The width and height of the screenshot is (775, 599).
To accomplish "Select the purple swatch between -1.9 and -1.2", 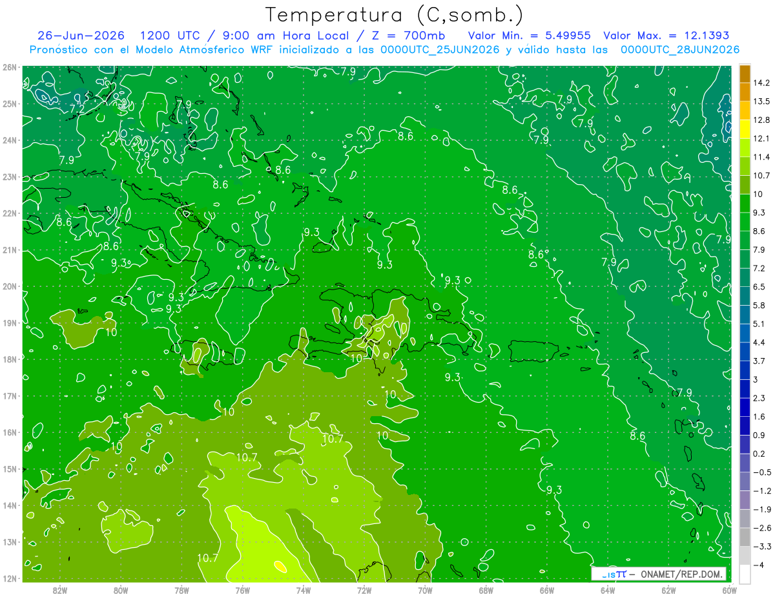I will (x=745, y=499).
